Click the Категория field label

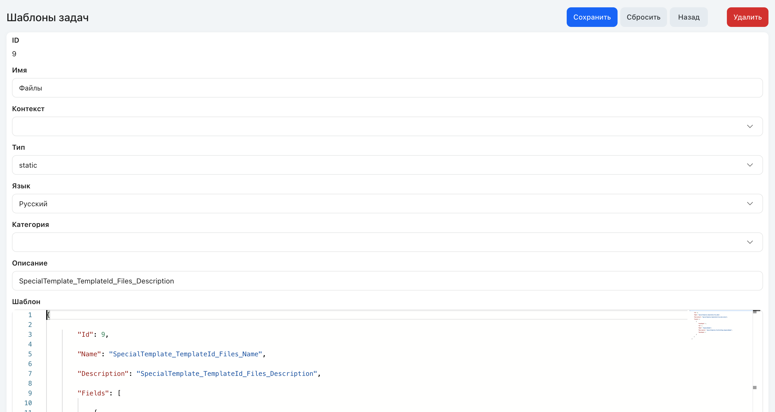pos(30,225)
